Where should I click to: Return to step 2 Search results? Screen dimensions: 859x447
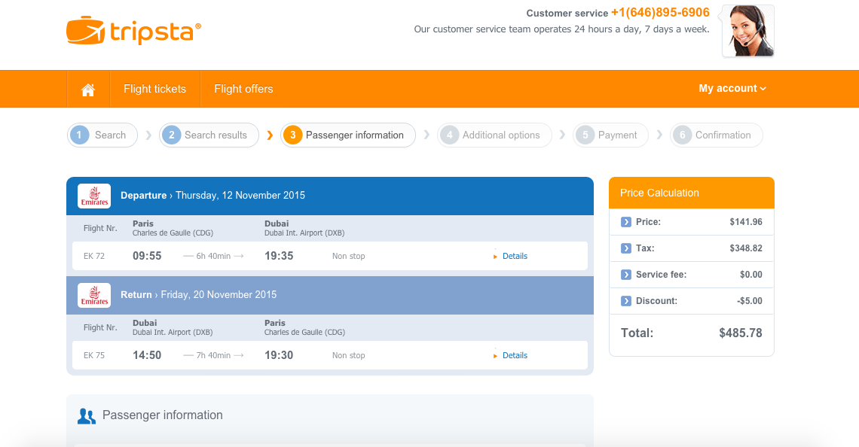[209, 135]
